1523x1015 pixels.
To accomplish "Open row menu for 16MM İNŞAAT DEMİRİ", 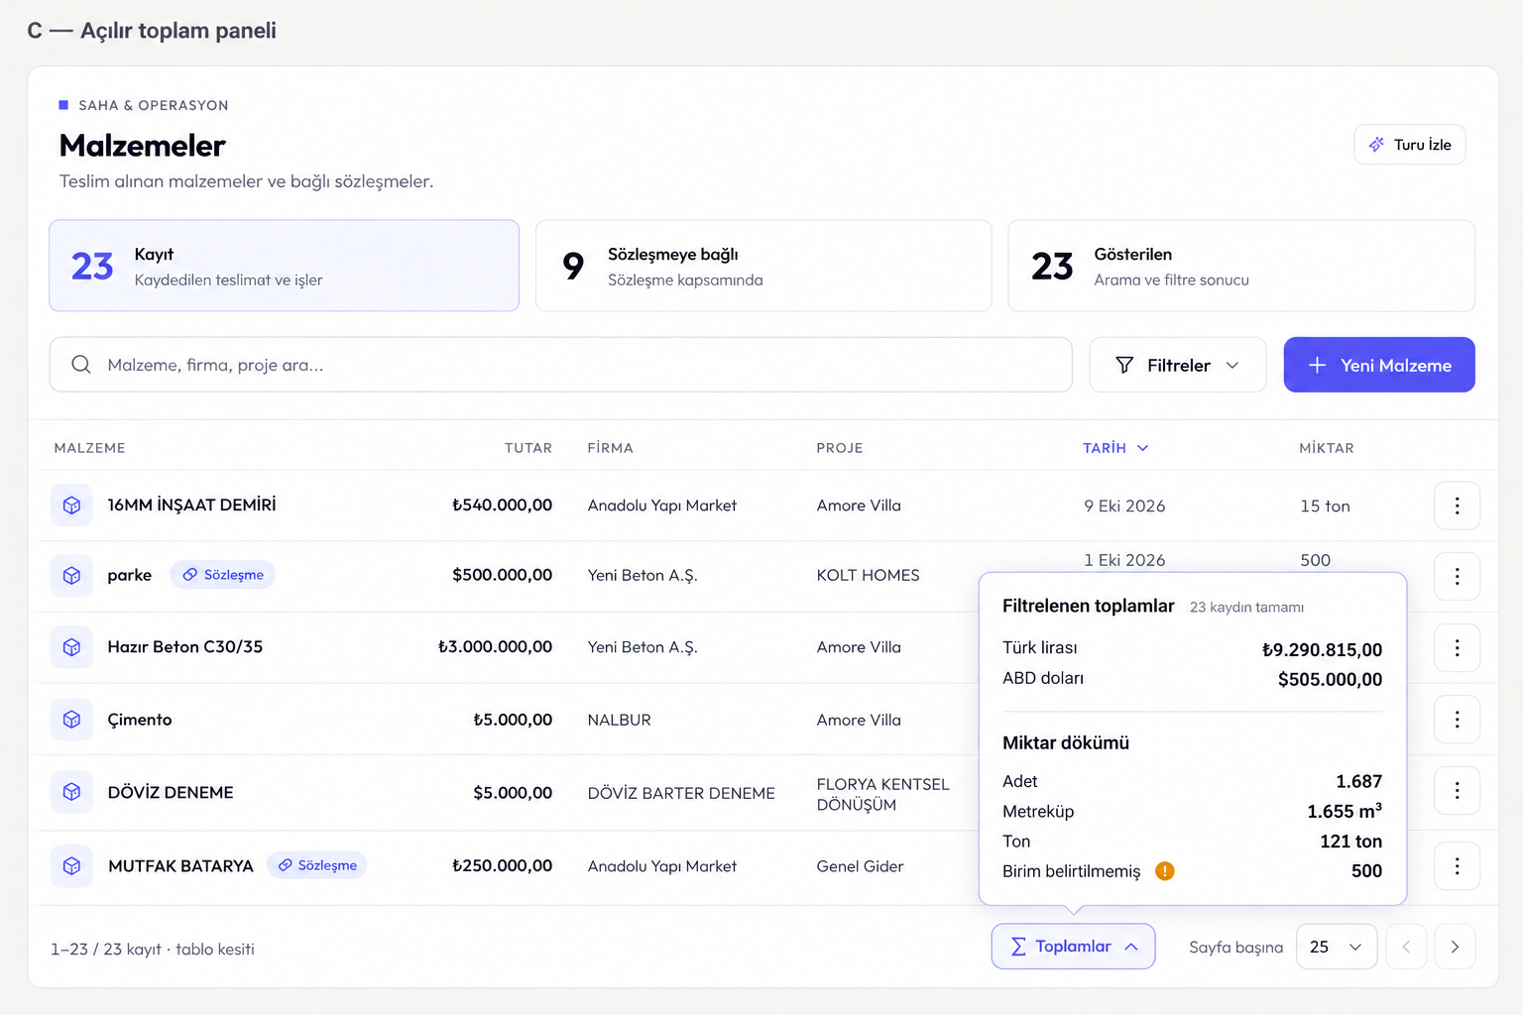I will click(1457, 506).
